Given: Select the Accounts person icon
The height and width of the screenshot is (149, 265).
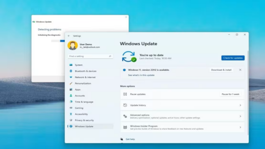Looking at the screenshot, I should (71, 96).
